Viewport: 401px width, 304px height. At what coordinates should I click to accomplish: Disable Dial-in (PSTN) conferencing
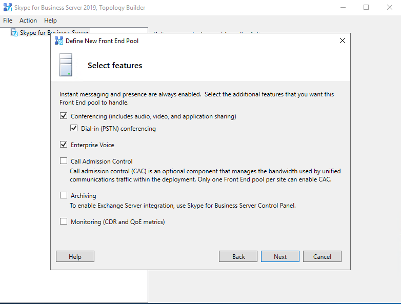pyautogui.click(x=74, y=129)
